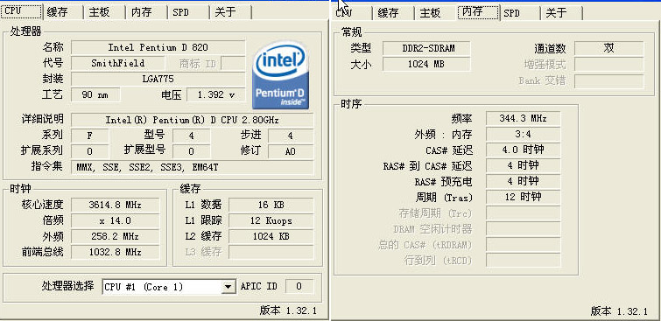This screenshot has height=321, width=661.
Task: Open SPD tab in right window
Action: click(519, 13)
